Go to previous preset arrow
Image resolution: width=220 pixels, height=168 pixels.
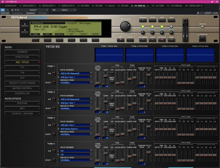15,10
